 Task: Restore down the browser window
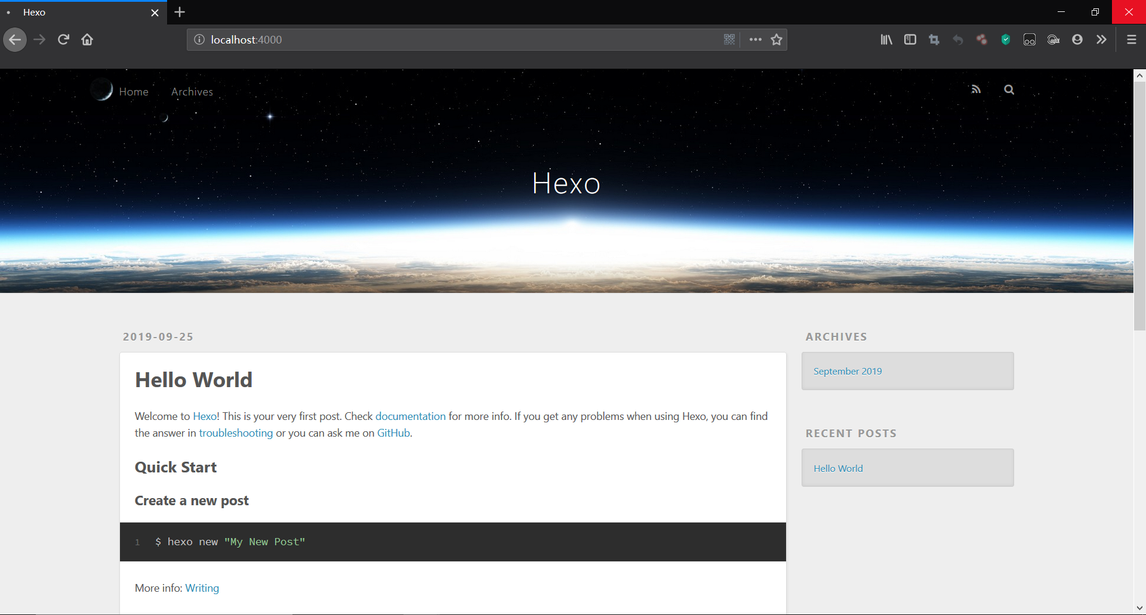pyautogui.click(x=1095, y=12)
